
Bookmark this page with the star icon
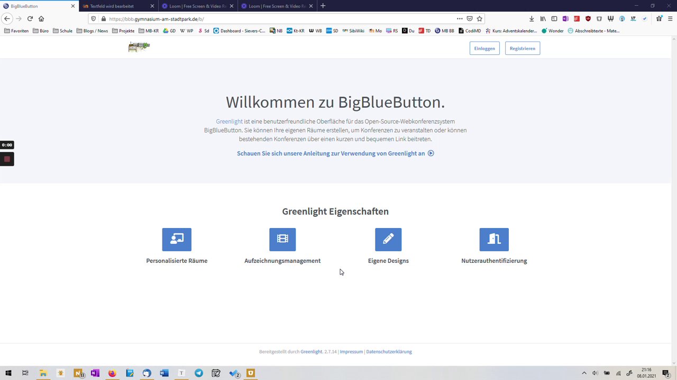479,18
